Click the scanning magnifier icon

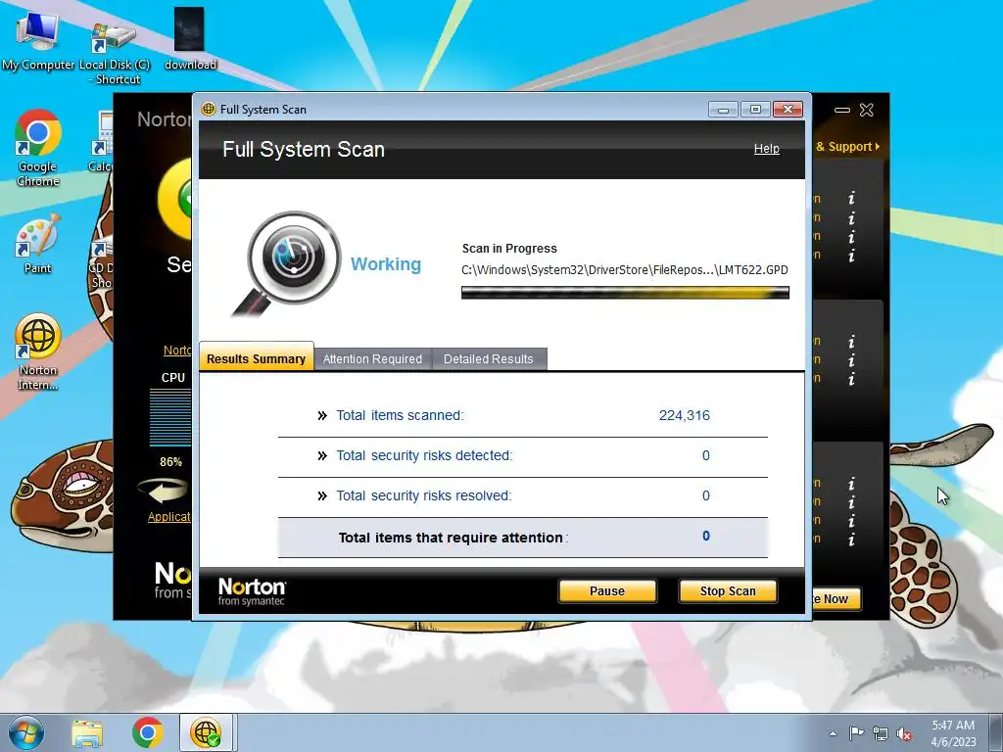[x=288, y=262]
